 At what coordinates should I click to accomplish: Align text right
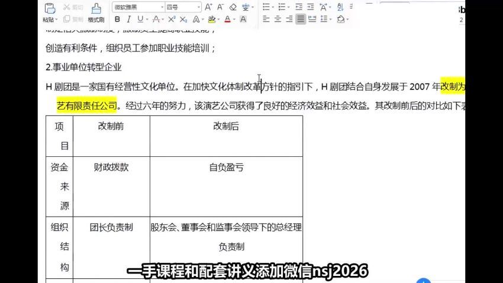point(289,20)
